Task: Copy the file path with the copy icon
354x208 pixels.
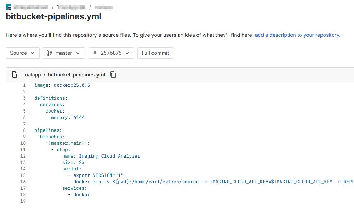Action: tap(113, 75)
